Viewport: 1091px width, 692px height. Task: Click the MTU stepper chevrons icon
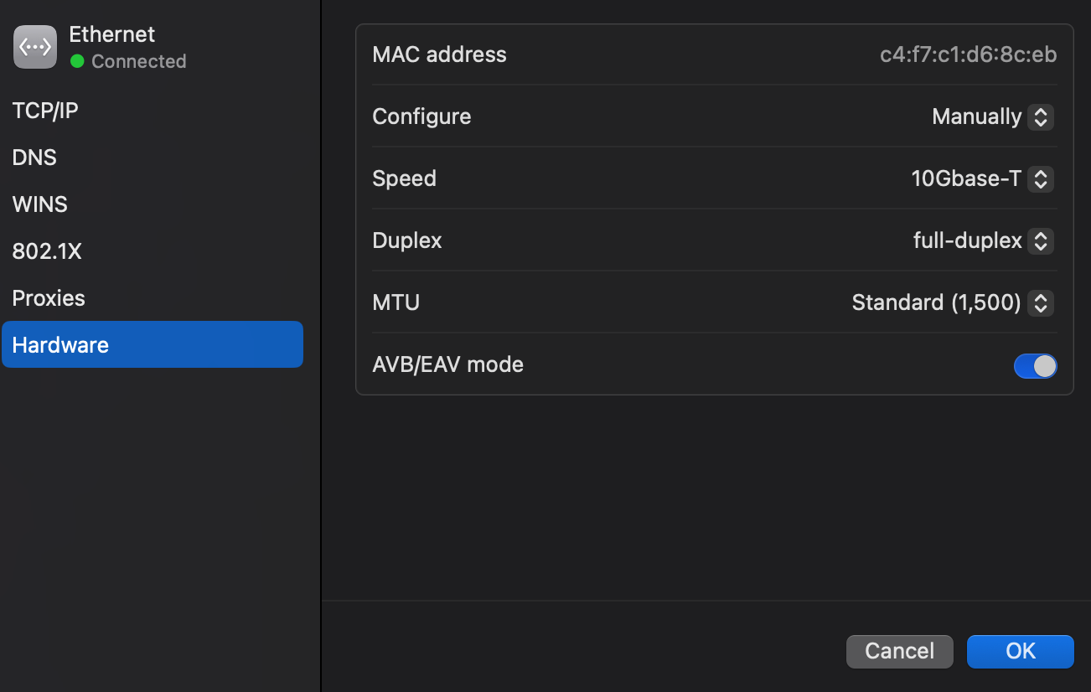(1040, 302)
